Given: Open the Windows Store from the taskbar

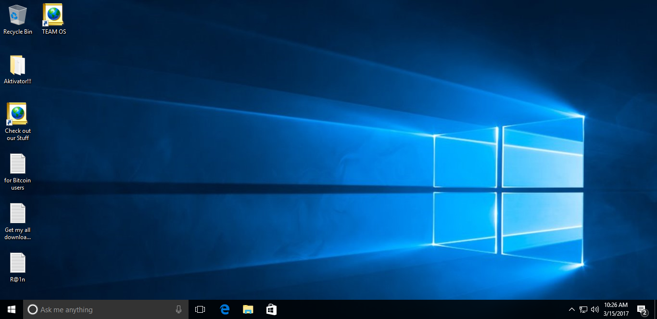Looking at the screenshot, I should tap(271, 309).
